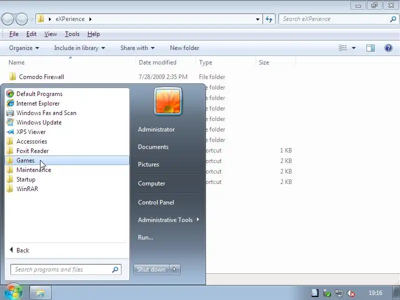Click the muted volume tray icon
Viewport: 400px width, 300px height.
click(351, 293)
